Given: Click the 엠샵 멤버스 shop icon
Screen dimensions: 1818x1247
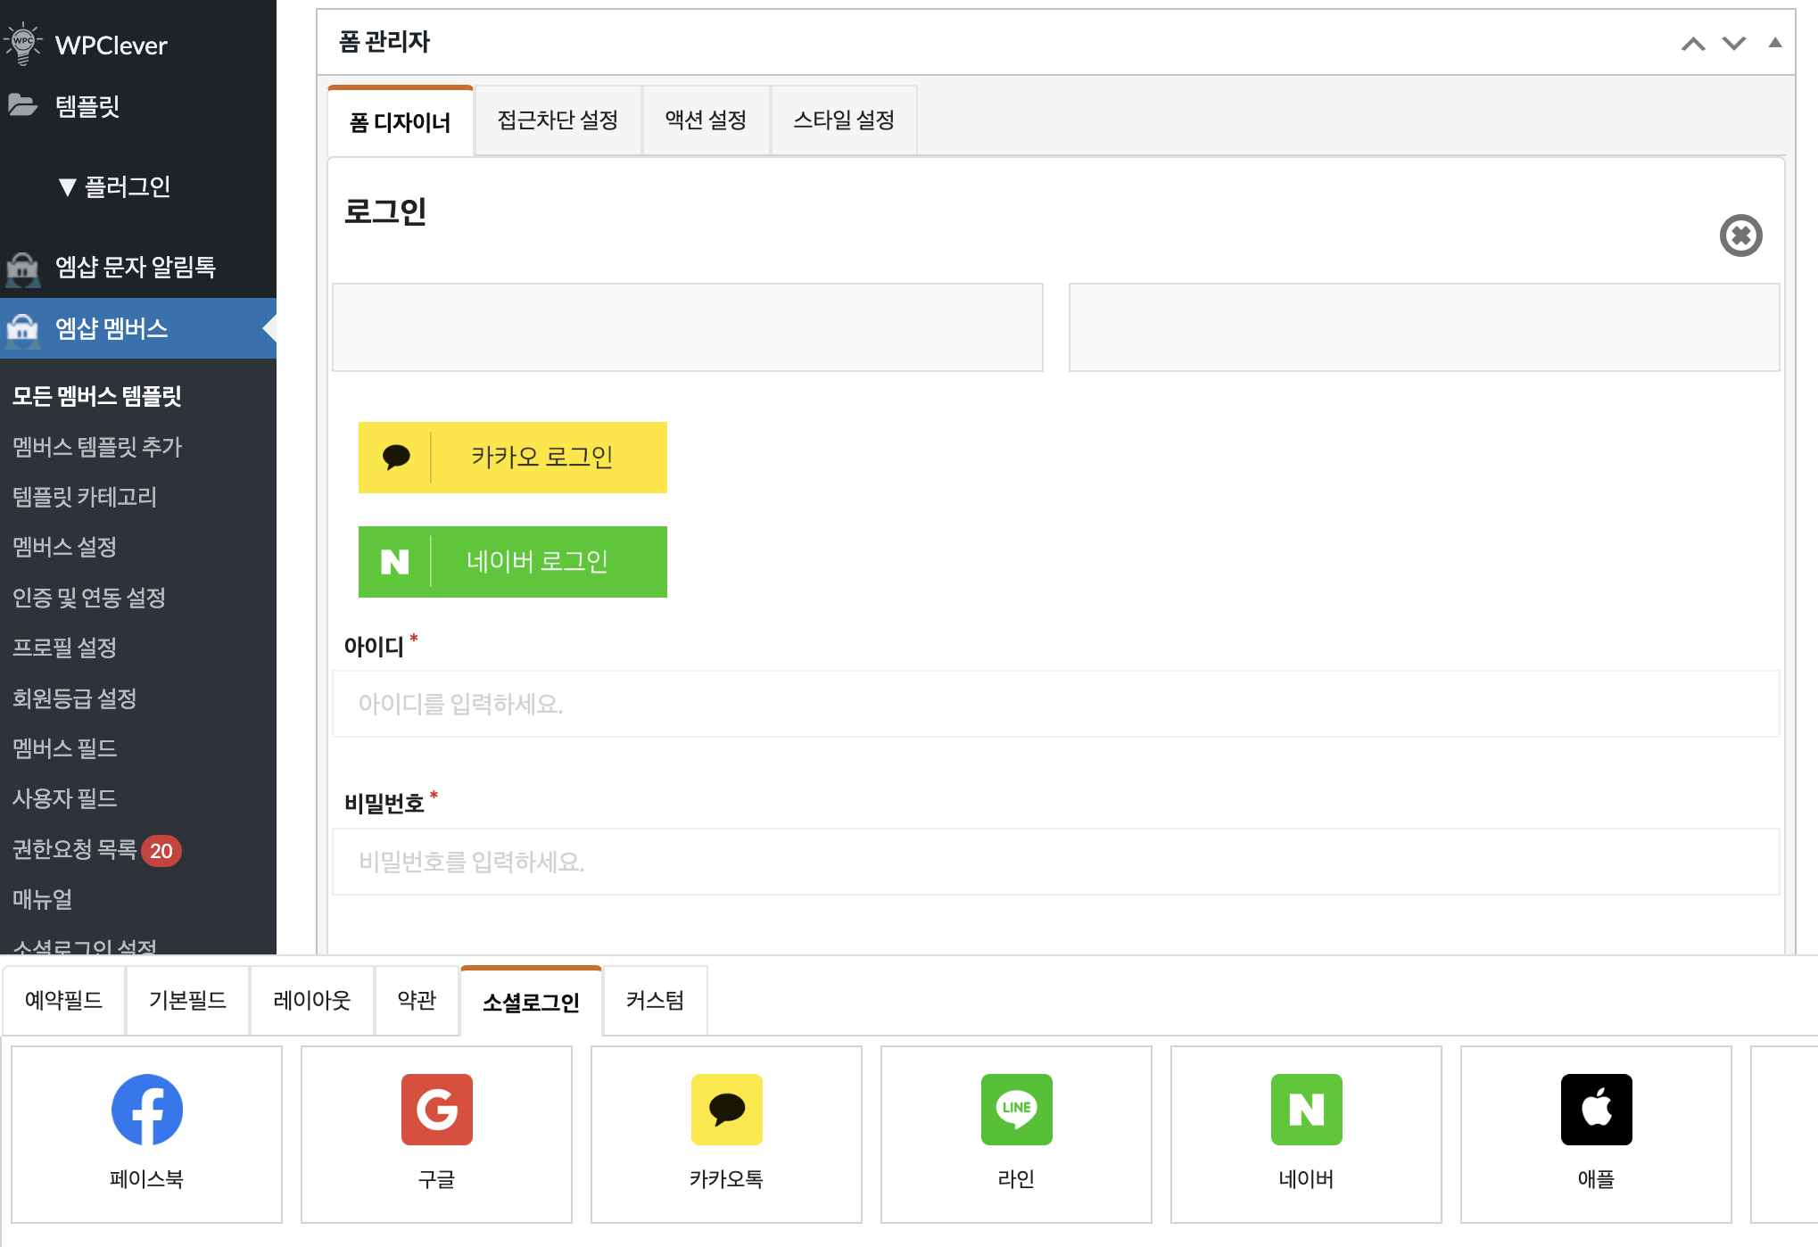Looking at the screenshot, I should 22,329.
